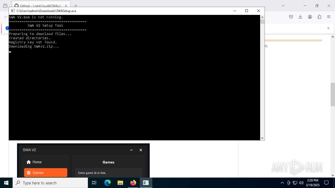The height and width of the screenshot is (188, 335).
Task: Click the Type here to search box
Action: (x=50, y=183)
